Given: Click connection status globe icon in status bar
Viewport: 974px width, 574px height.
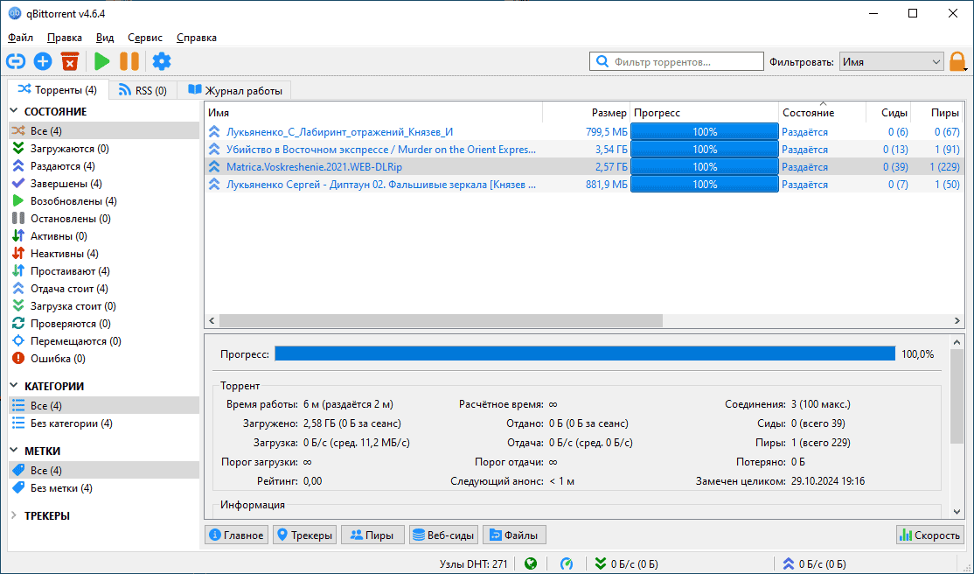Looking at the screenshot, I should [x=531, y=563].
